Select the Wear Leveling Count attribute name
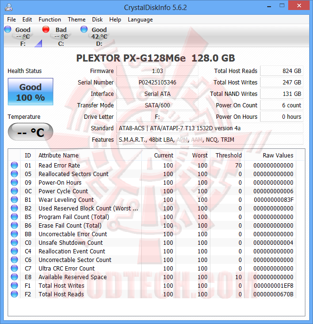Viewport: 313px width, 324px height. click(66, 200)
